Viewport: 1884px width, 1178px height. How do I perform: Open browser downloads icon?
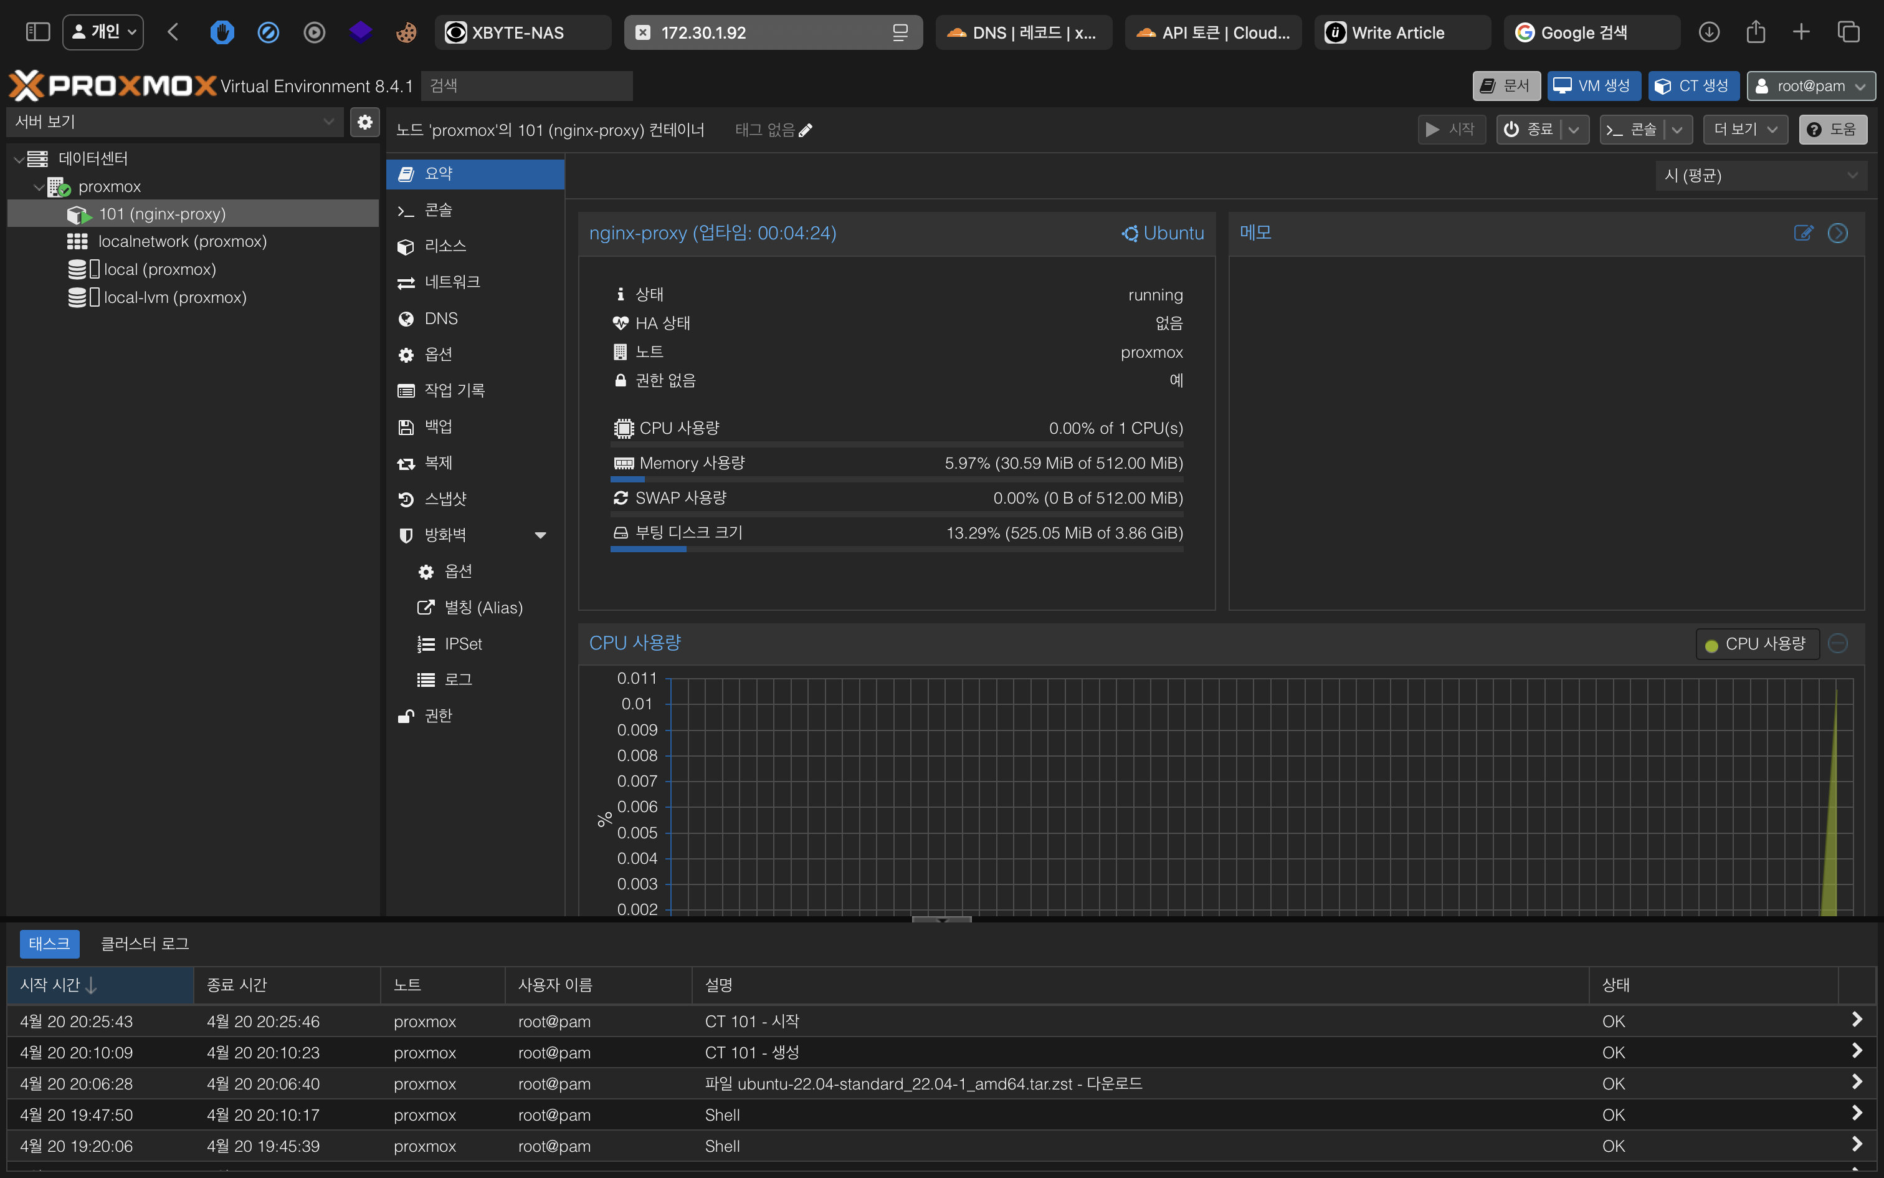click(x=1709, y=32)
